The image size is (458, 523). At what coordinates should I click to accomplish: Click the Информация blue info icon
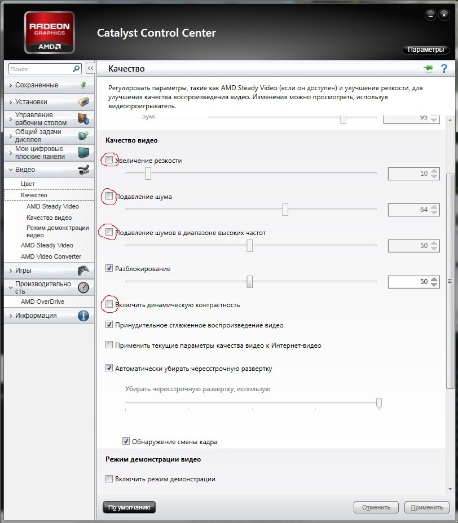pos(83,316)
